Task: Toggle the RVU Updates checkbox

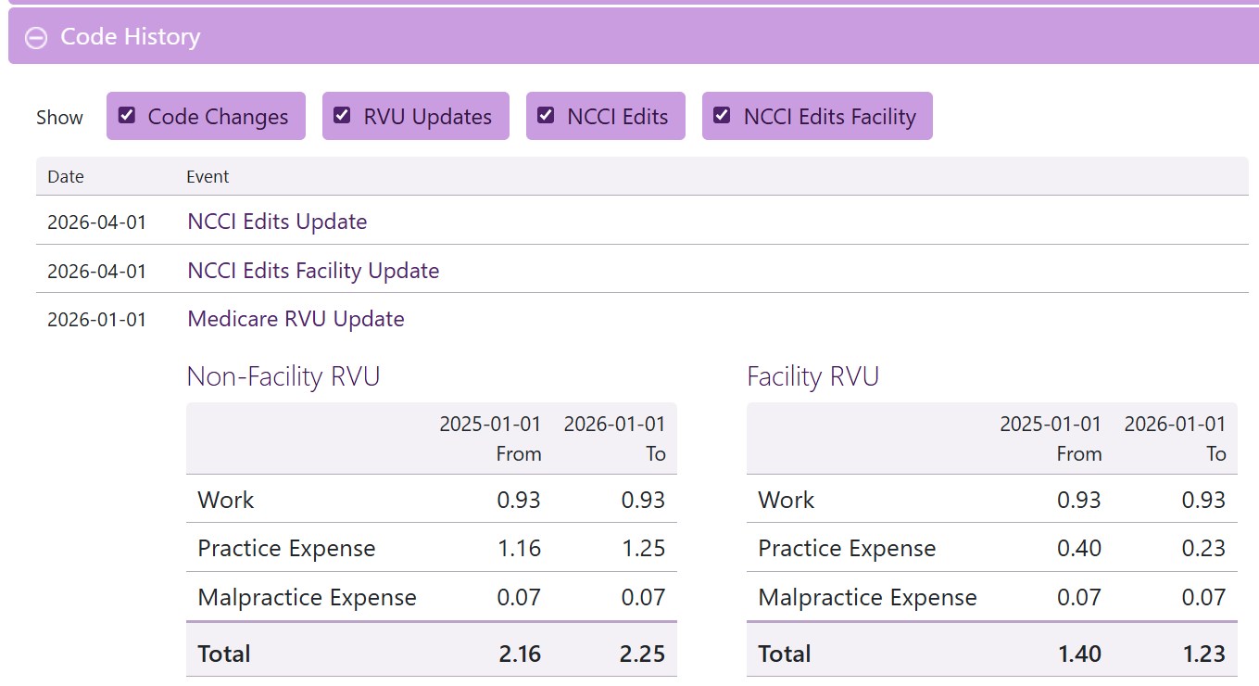Action: (343, 116)
